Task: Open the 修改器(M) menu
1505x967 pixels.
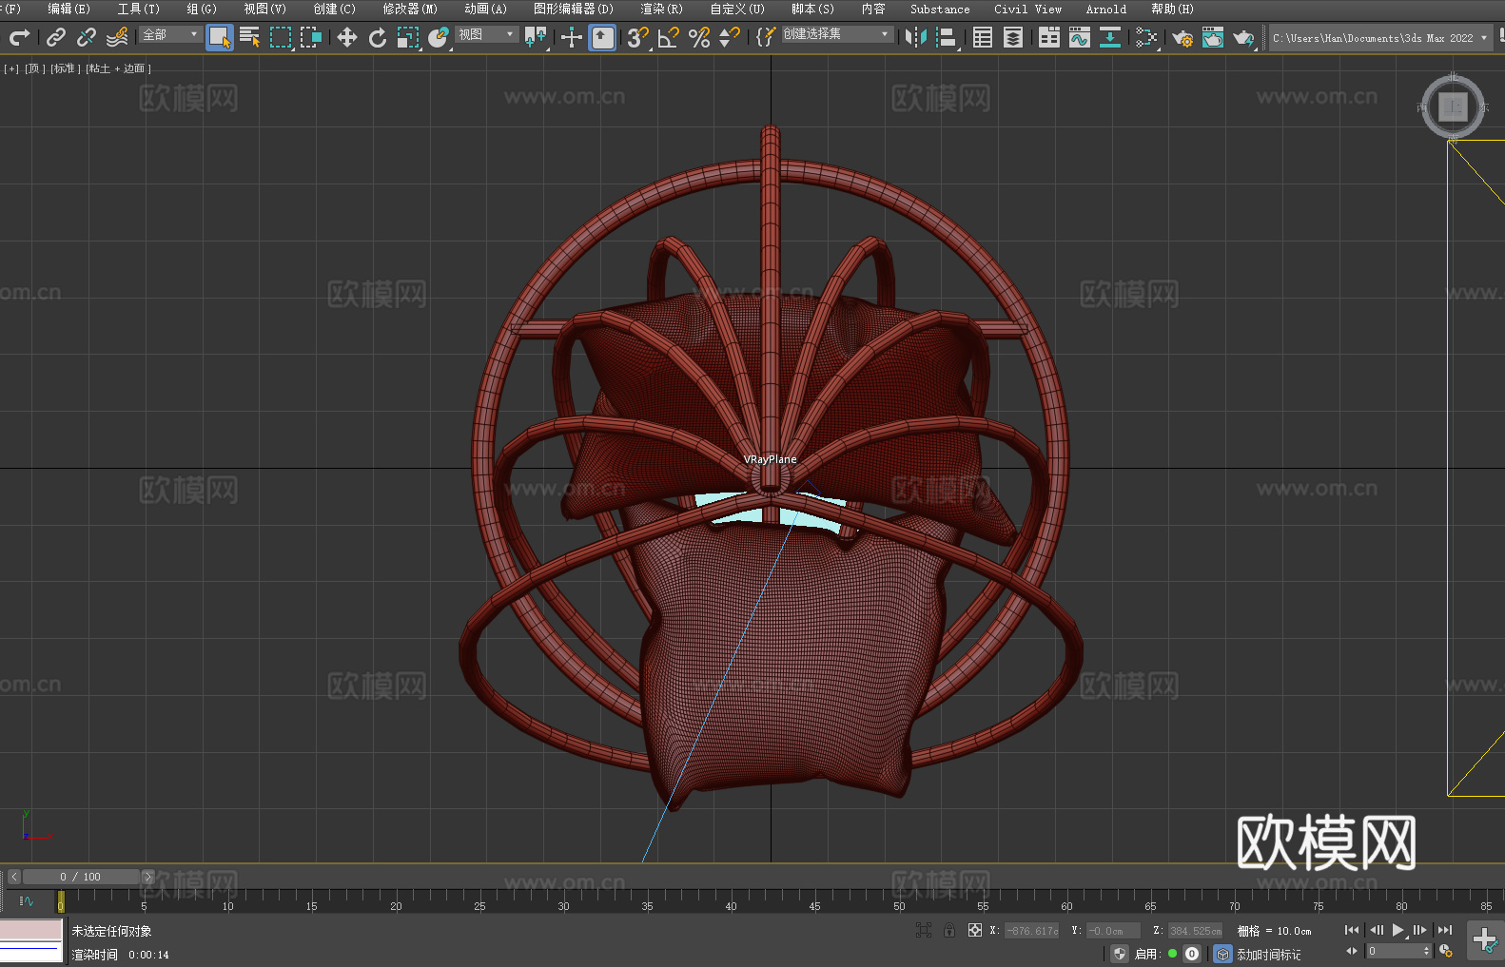Action: click(410, 9)
